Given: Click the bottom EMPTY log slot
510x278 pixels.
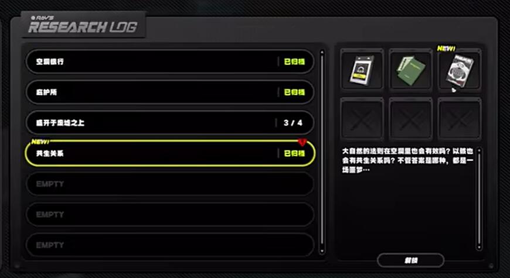Looking at the screenshot, I should [170, 245].
